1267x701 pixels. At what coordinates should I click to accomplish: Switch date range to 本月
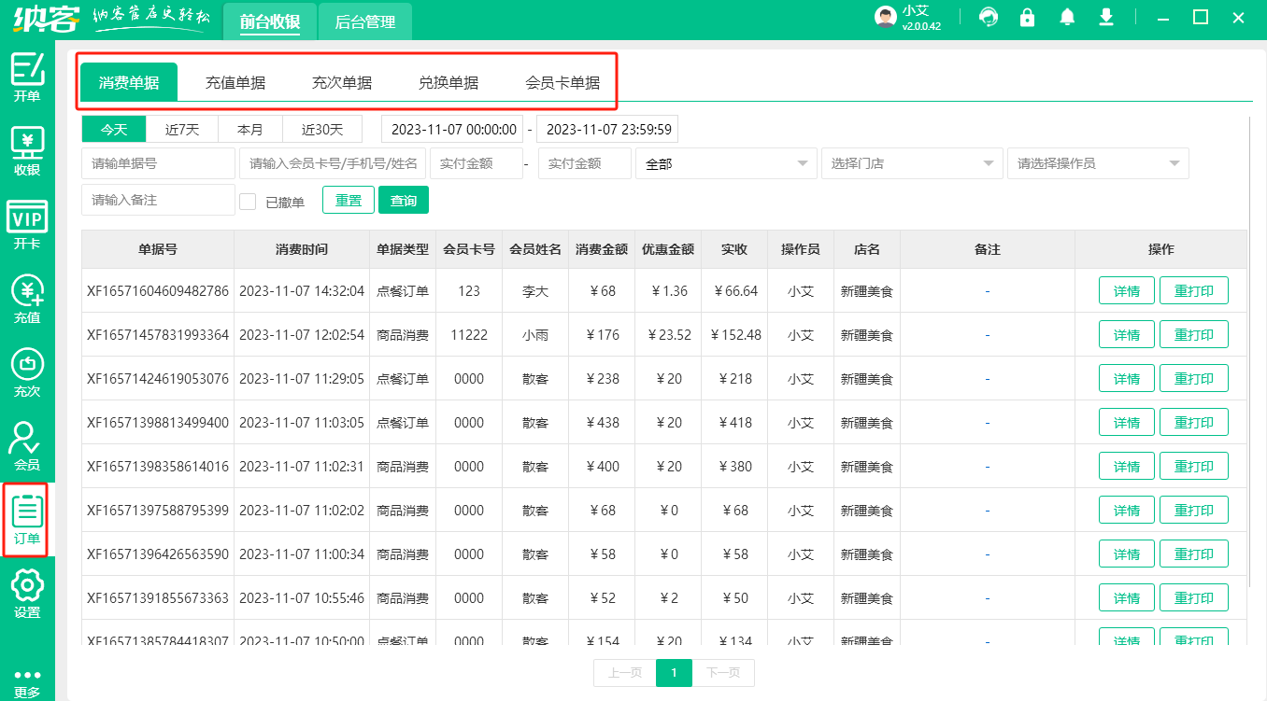coord(250,129)
